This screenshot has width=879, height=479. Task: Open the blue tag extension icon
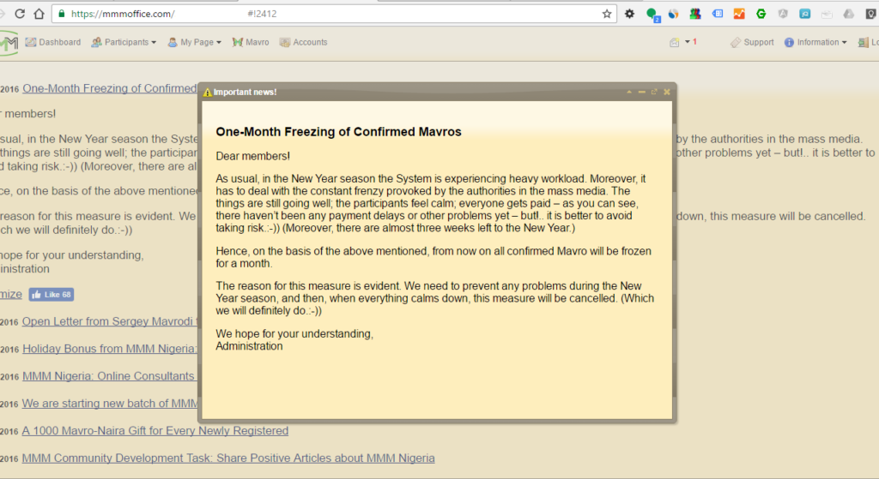coord(718,14)
